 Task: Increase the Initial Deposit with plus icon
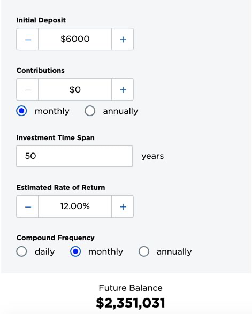[x=123, y=39]
